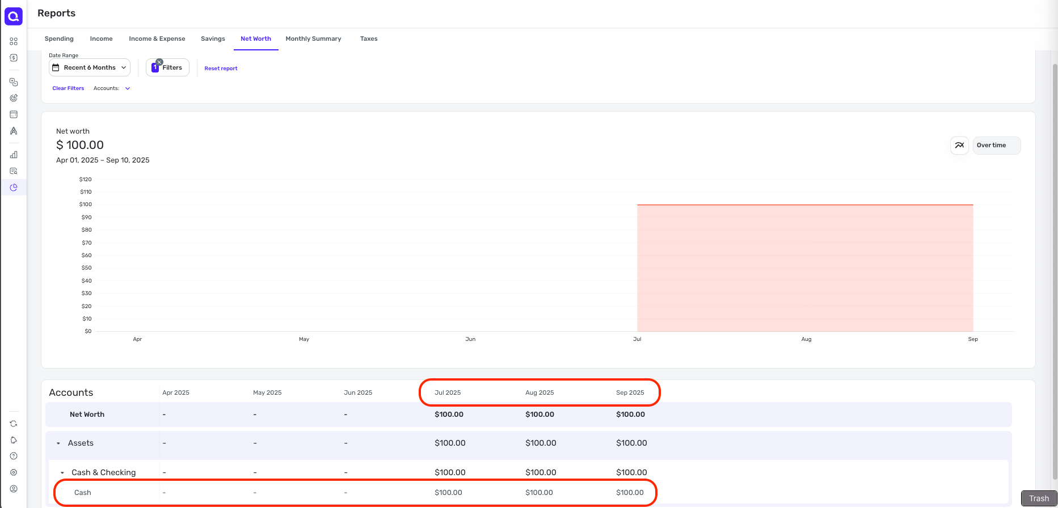
Task: Open the bar chart icon in the sidebar
Action: (14, 155)
